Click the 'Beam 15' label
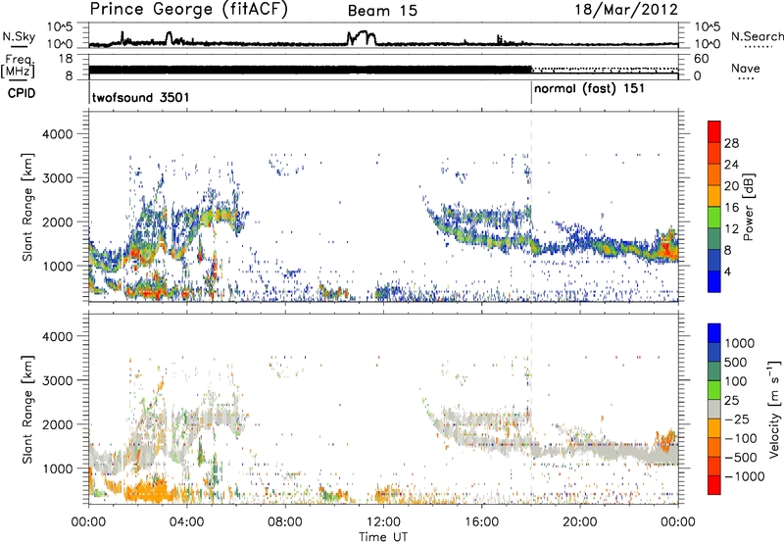784x543 pixels. pyautogui.click(x=382, y=11)
